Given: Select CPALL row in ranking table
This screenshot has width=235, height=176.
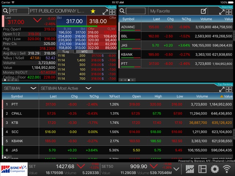Looking at the screenshot, I should click(117, 114).
